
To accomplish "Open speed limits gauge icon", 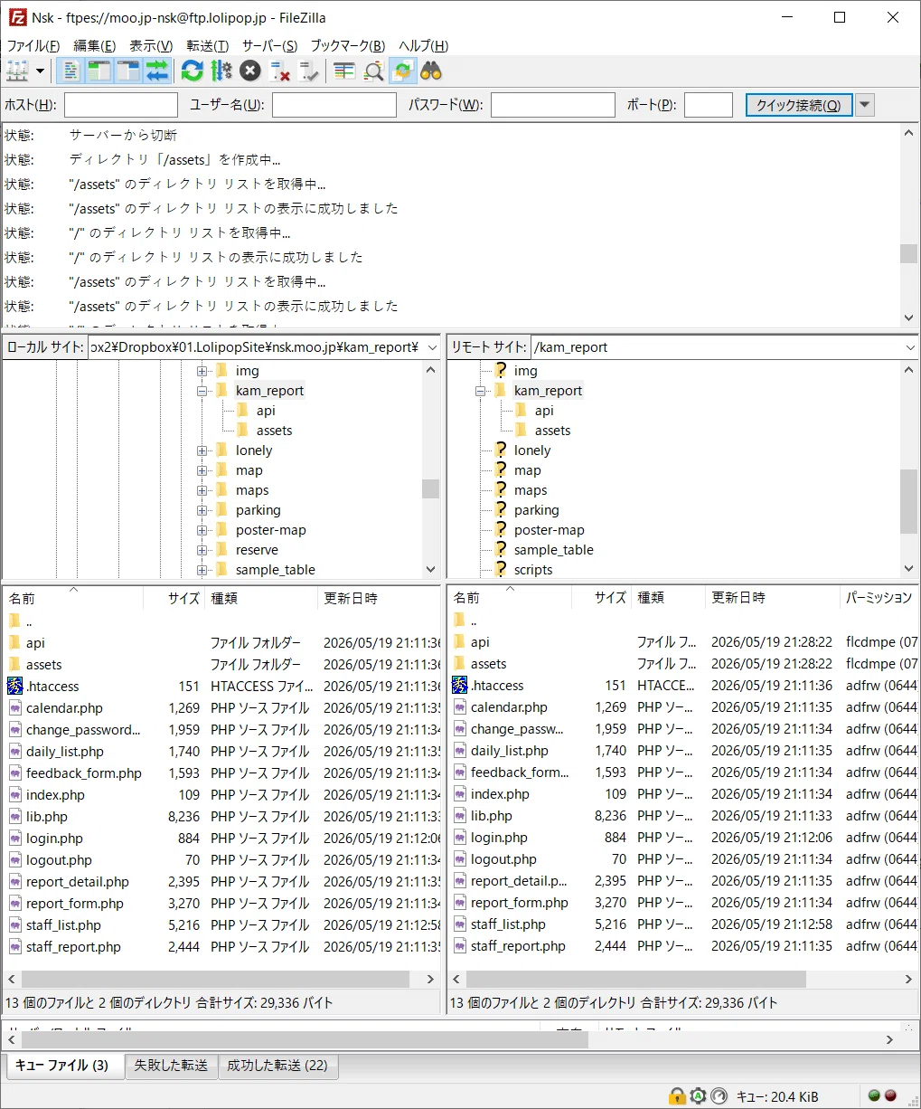I will click(x=719, y=1095).
